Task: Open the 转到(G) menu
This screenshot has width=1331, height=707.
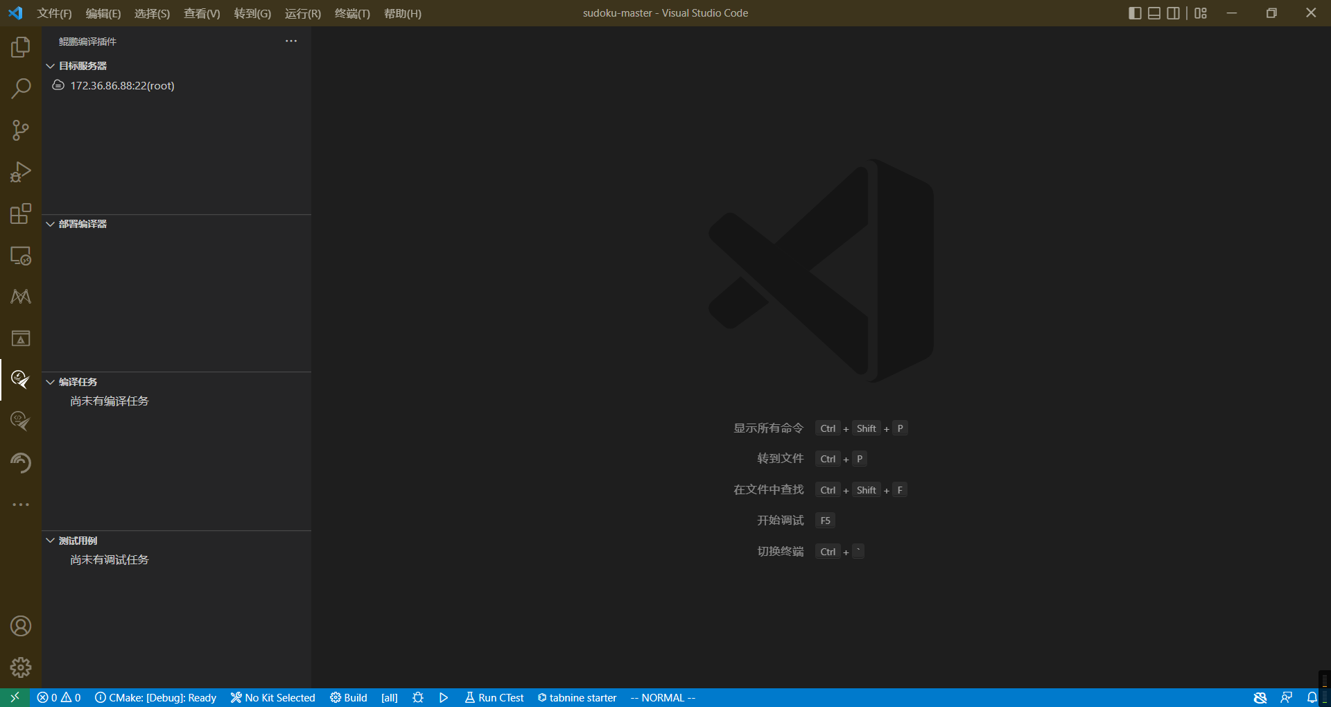Action: [252, 13]
